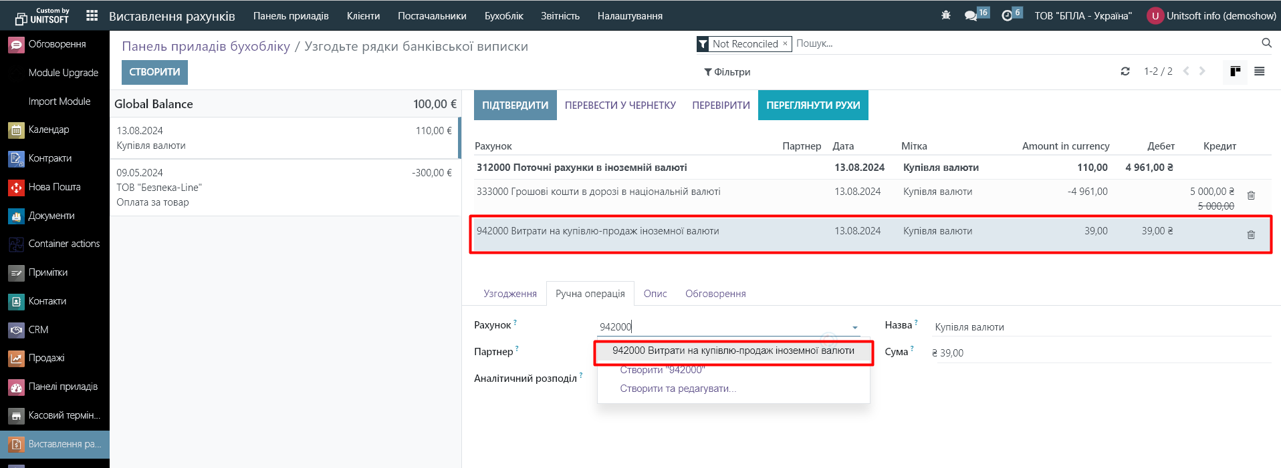Open the Рахунок dropdown arrow
Image resolution: width=1281 pixels, height=468 pixels.
(854, 328)
